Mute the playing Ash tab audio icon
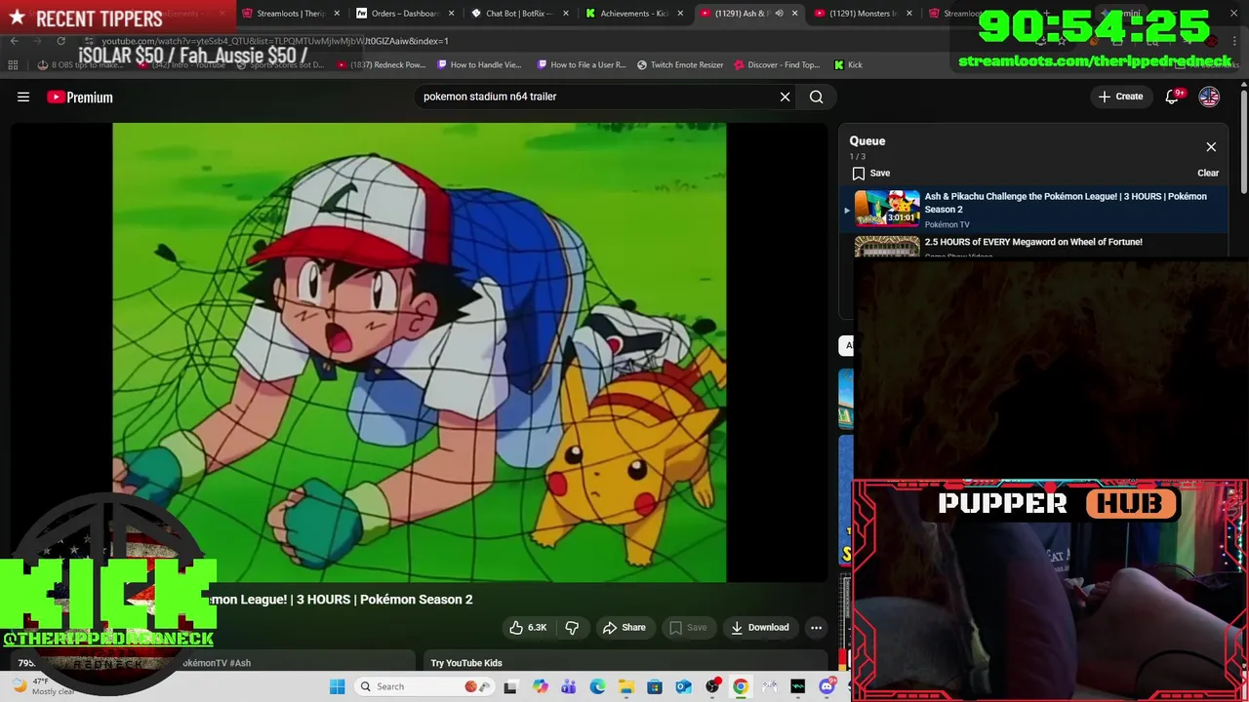Image resolution: width=1249 pixels, height=702 pixels. pos(779,14)
